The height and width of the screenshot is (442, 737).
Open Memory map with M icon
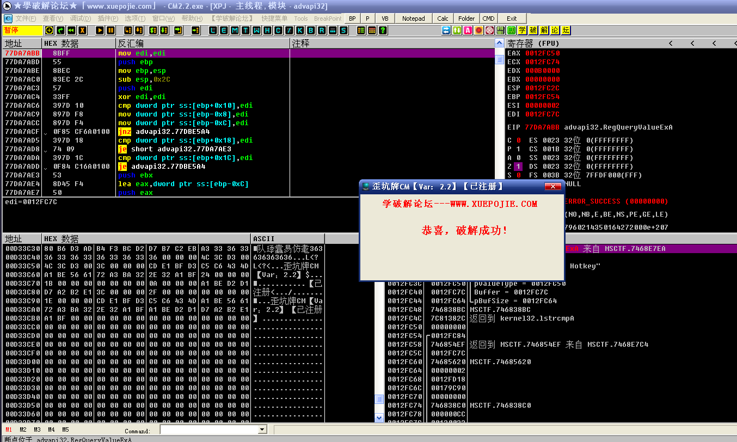pos(235,30)
